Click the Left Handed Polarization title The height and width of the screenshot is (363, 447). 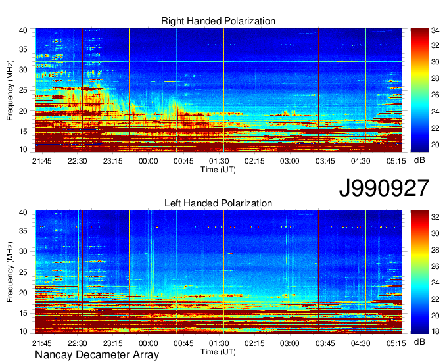[x=218, y=203]
